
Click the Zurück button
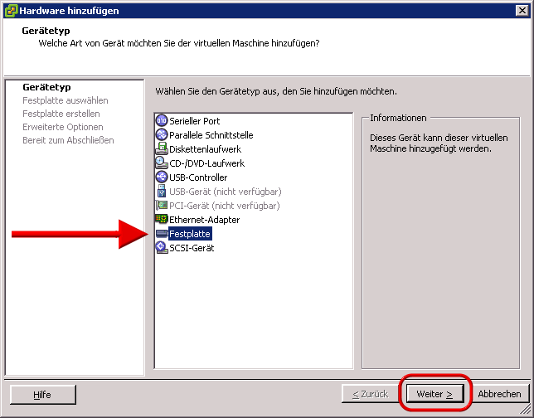370,395
